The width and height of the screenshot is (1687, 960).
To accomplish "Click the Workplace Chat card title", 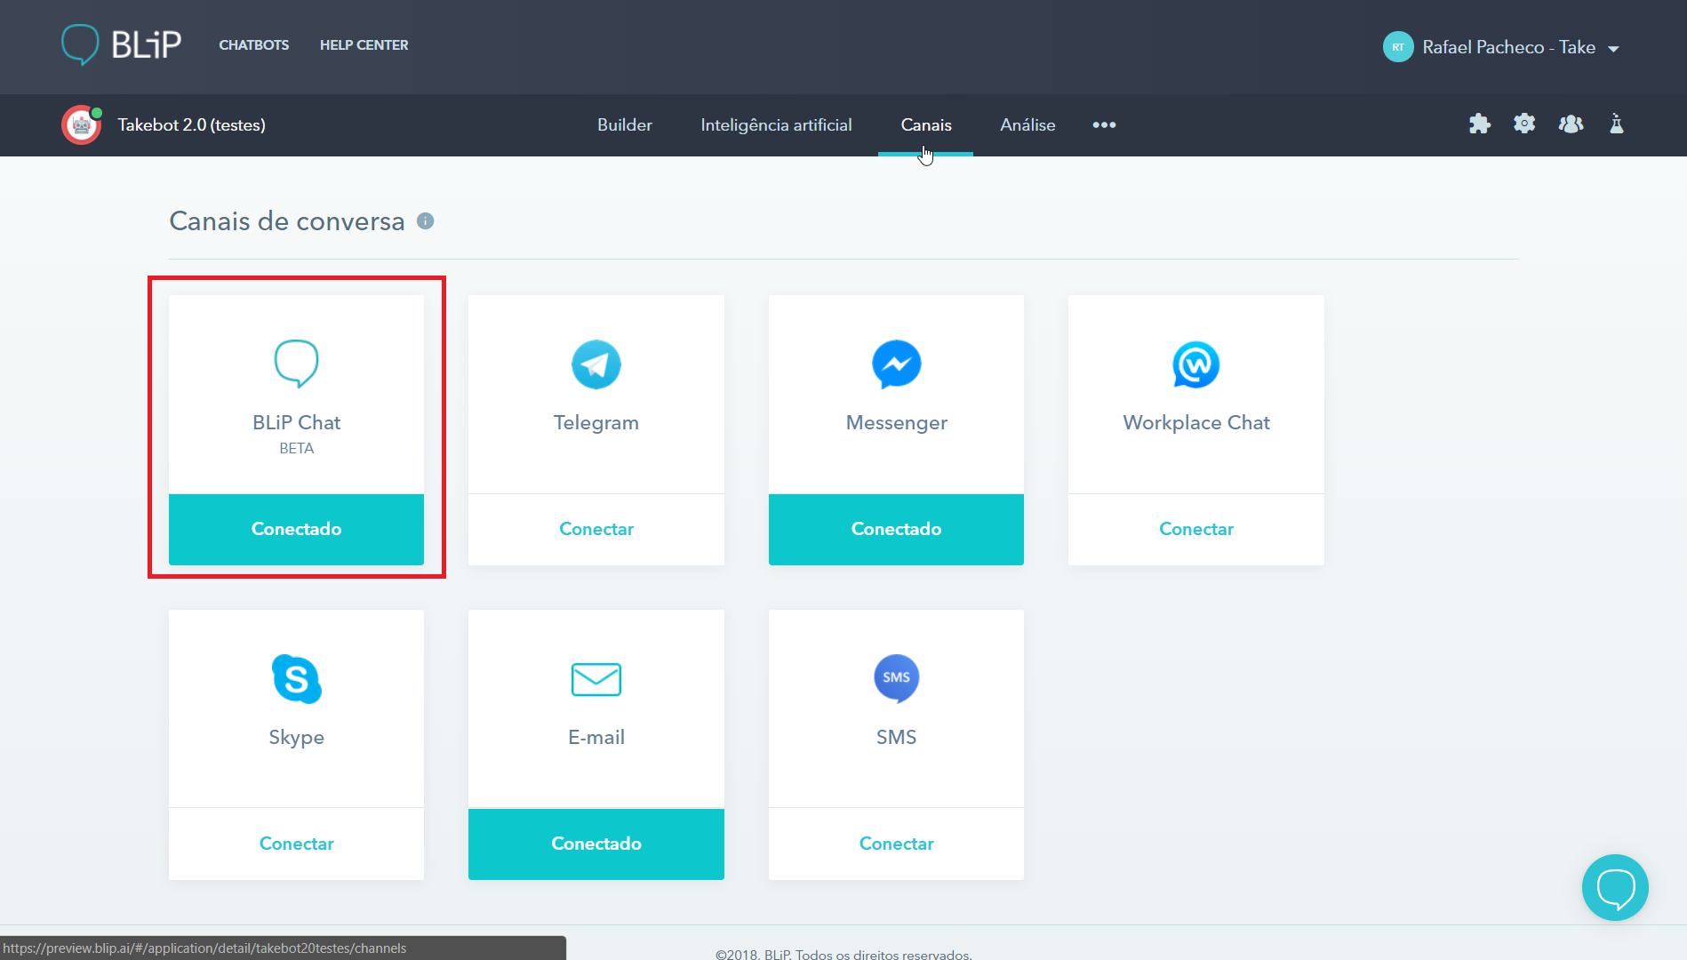I will [1196, 423].
